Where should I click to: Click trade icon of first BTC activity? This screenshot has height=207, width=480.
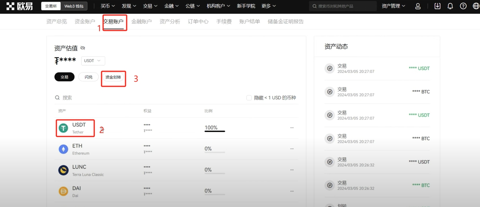pyautogui.click(x=329, y=92)
